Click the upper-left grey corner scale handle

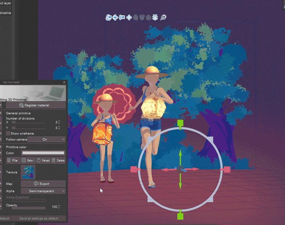tap(150, 139)
